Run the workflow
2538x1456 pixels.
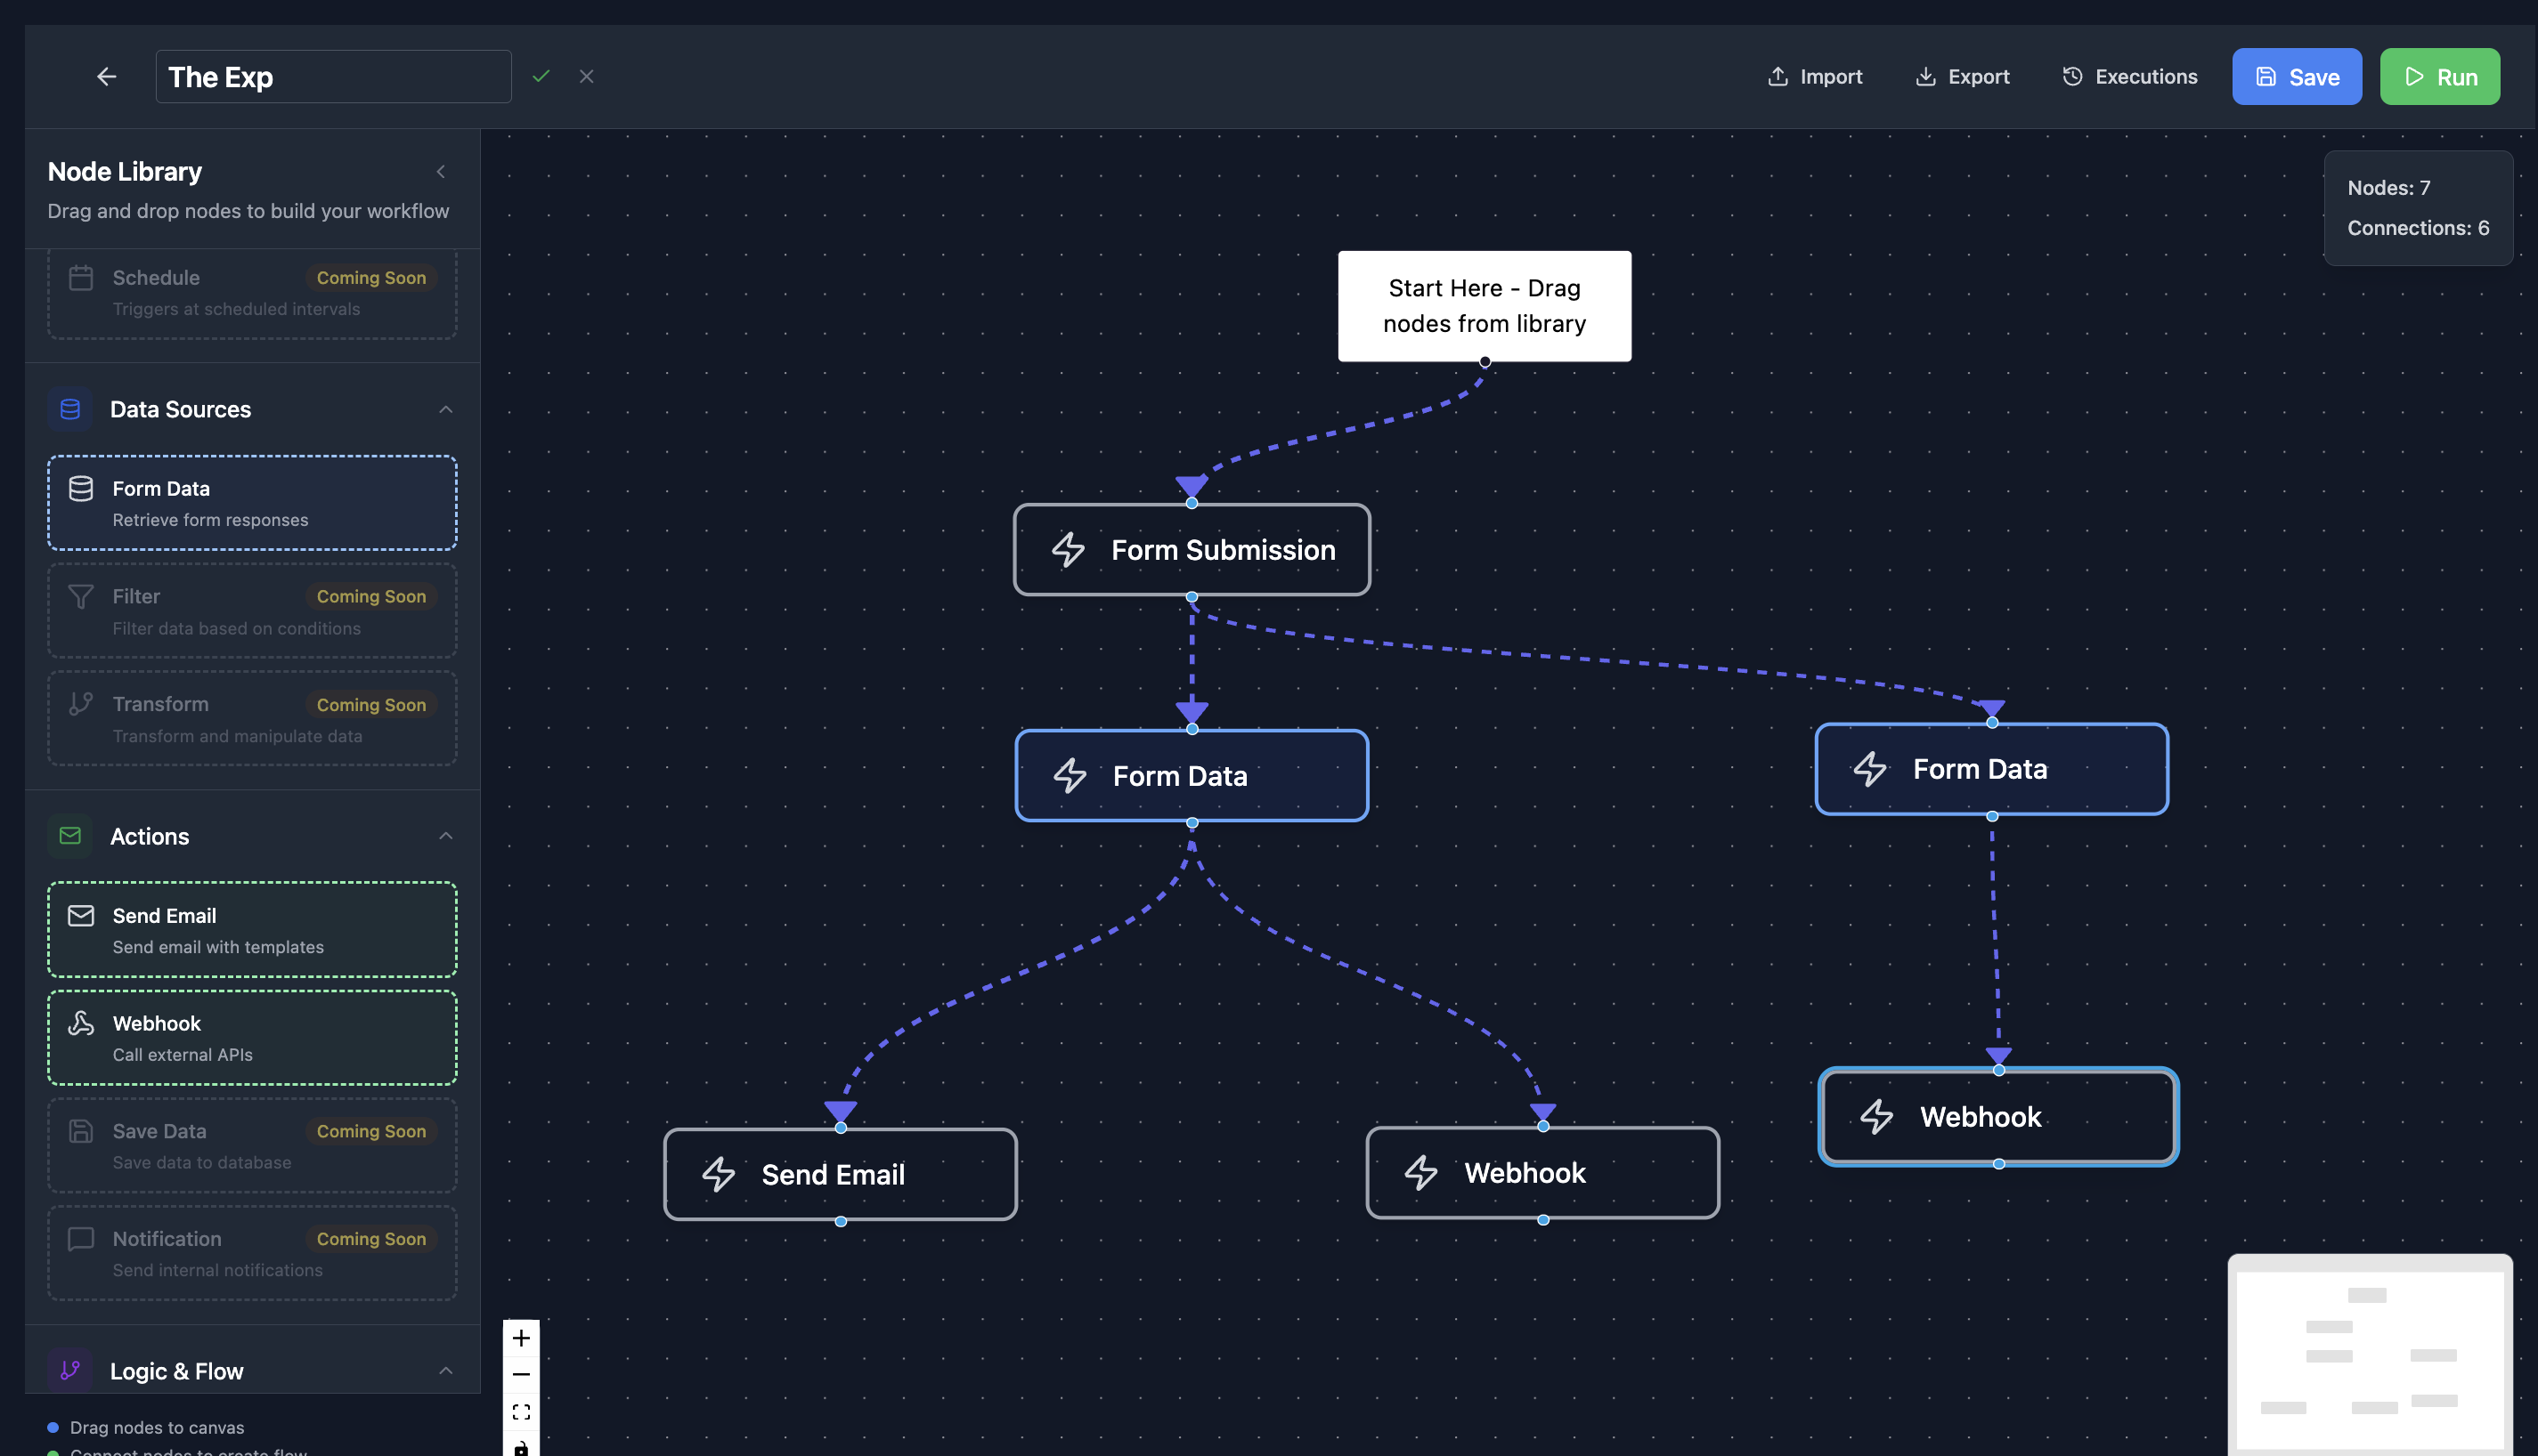2439,77
